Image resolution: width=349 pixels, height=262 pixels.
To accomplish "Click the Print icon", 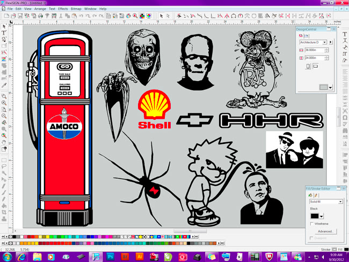I will 40,16.
